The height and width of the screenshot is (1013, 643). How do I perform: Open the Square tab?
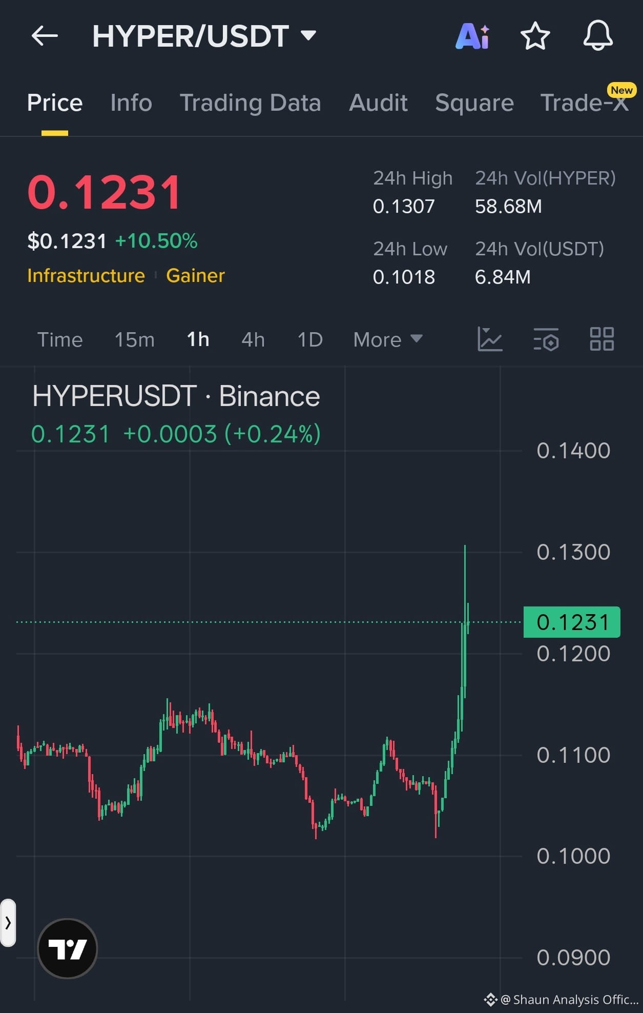pyautogui.click(x=474, y=103)
